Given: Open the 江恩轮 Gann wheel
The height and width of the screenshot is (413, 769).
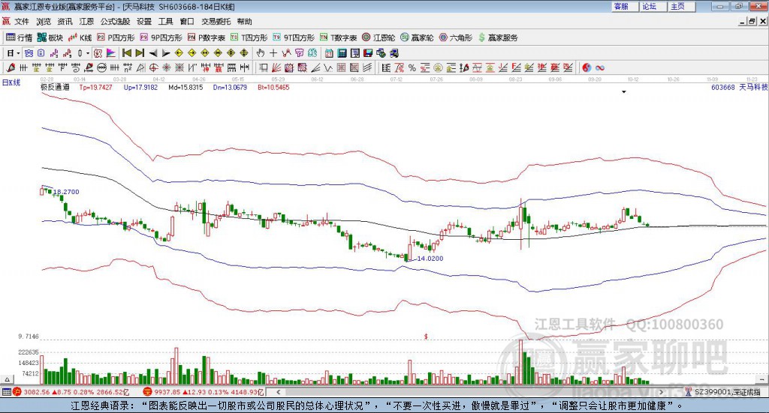Looking at the screenshot, I should coord(378,37).
